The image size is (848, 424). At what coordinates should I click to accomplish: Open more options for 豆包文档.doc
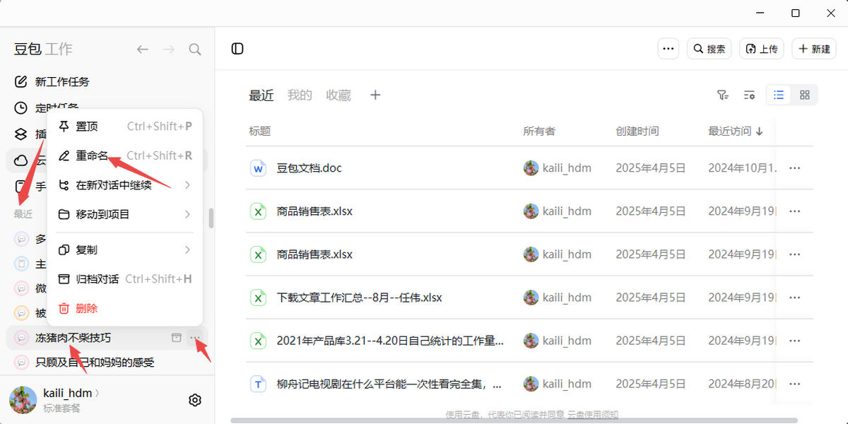point(795,168)
